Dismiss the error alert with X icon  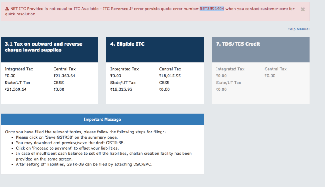click(x=303, y=9)
